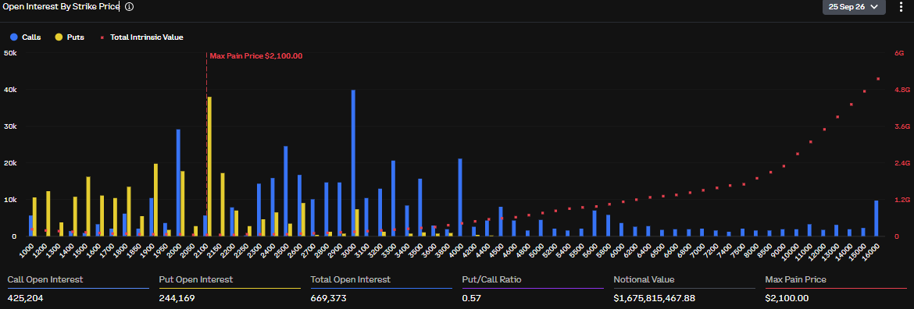Click the 1.2G right axis label

(x=902, y=200)
